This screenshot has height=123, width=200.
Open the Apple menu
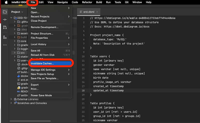6,2
